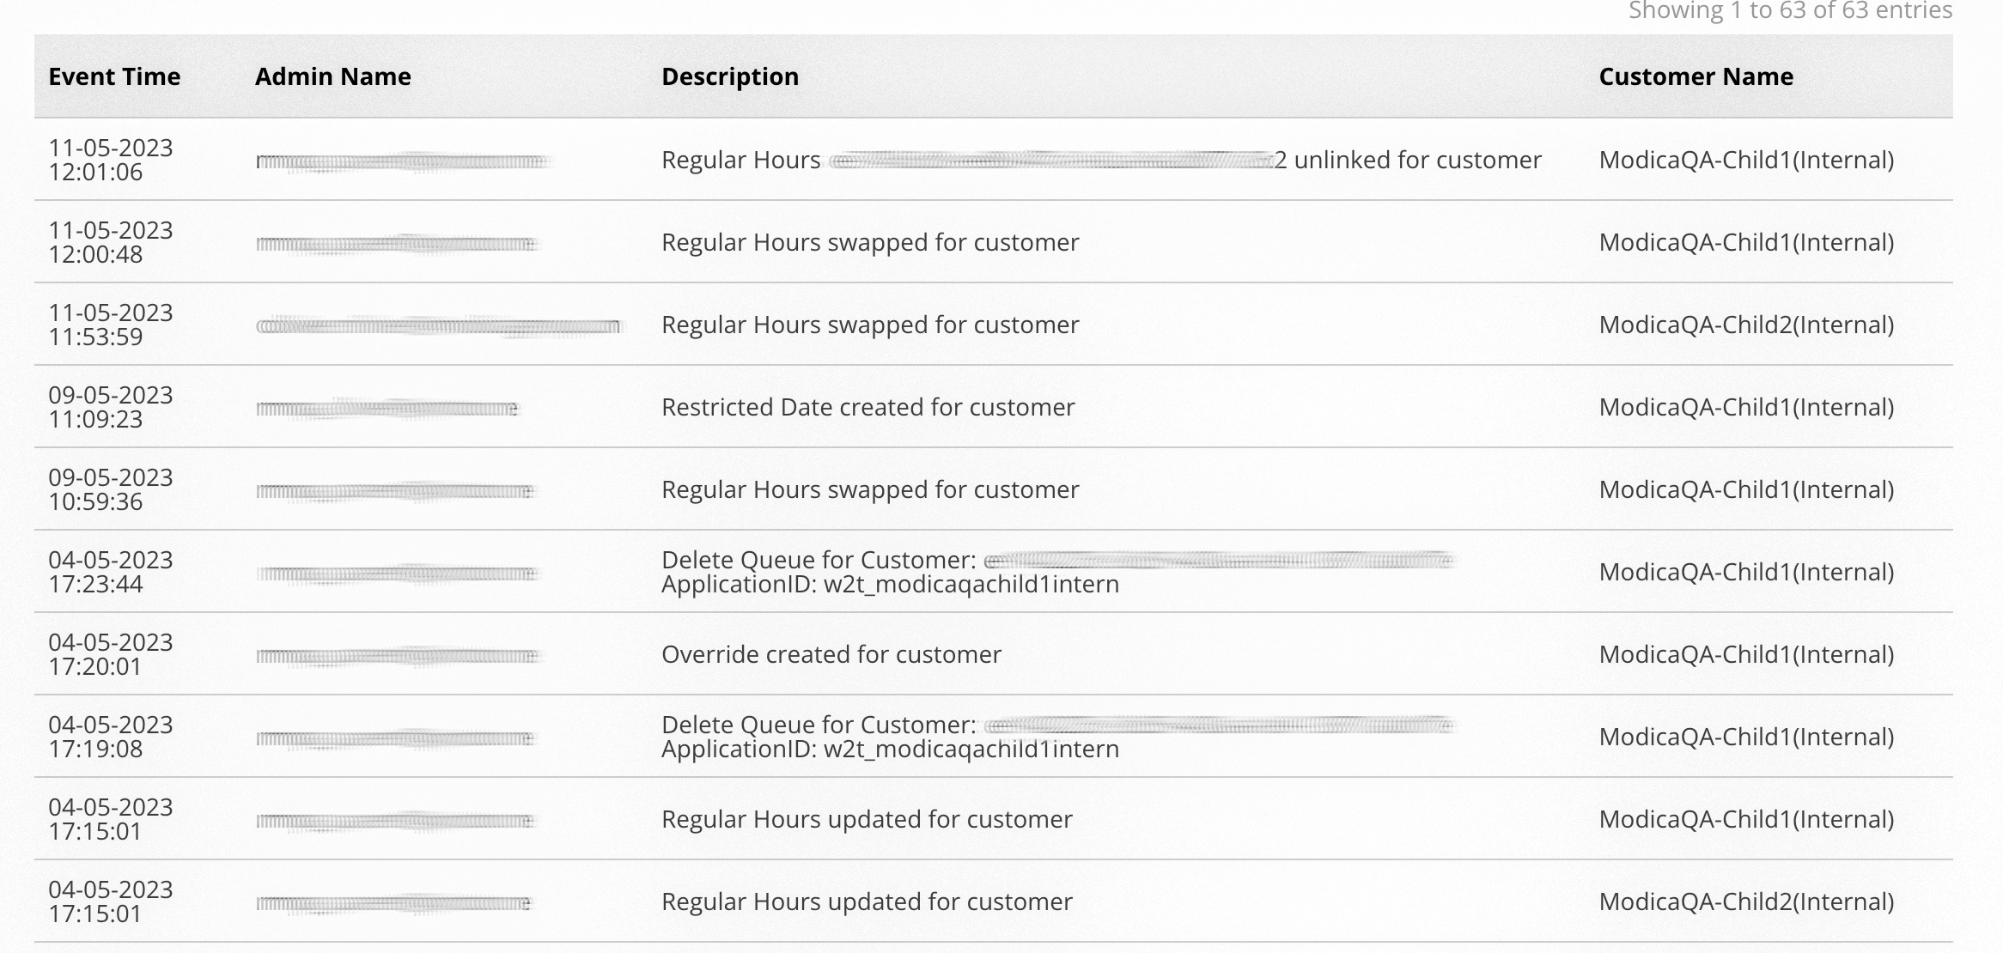
Task: Select the 11-05-2023 12:01:06 timestamp cell
Action: (111, 160)
